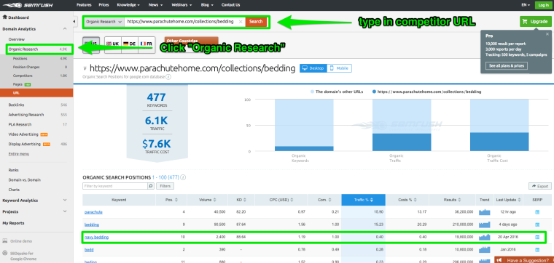View SERP snapshot for bedding row
The height and width of the screenshot is (263, 554).
coord(537,224)
